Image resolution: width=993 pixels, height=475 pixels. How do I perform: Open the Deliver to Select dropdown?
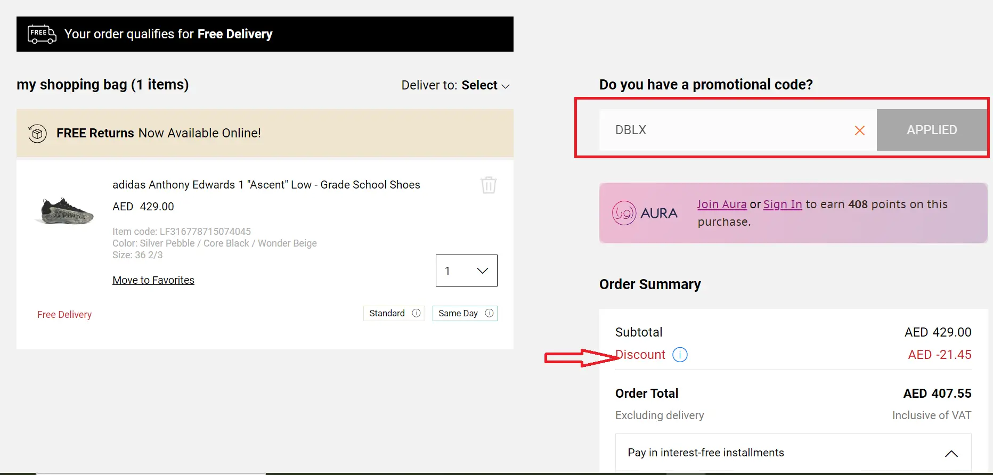[x=485, y=85]
